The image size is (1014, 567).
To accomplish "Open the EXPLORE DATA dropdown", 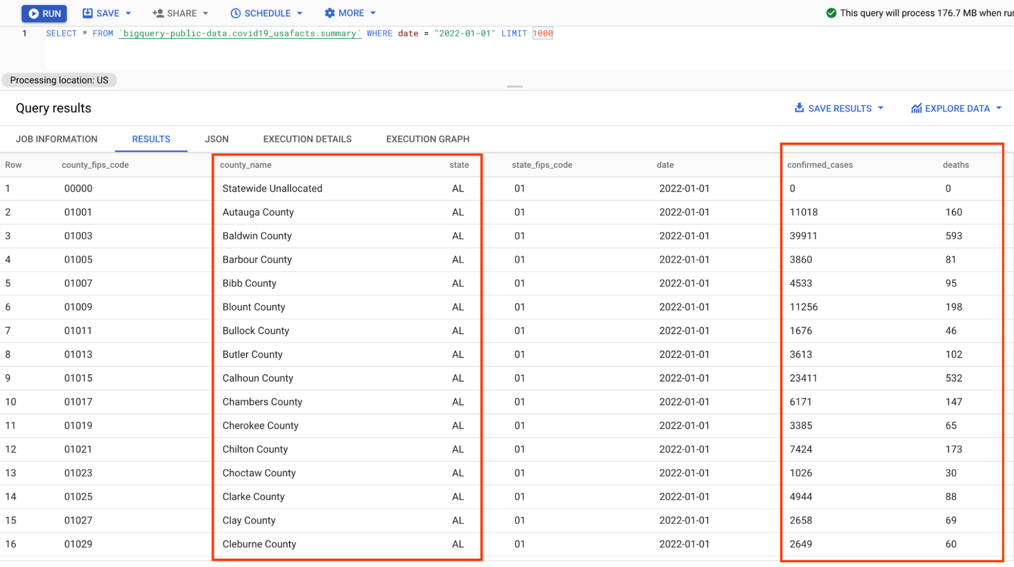I will coord(999,108).
